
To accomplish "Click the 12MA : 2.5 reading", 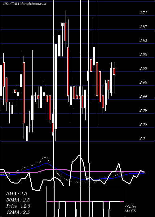I will [x=18, y=212].
